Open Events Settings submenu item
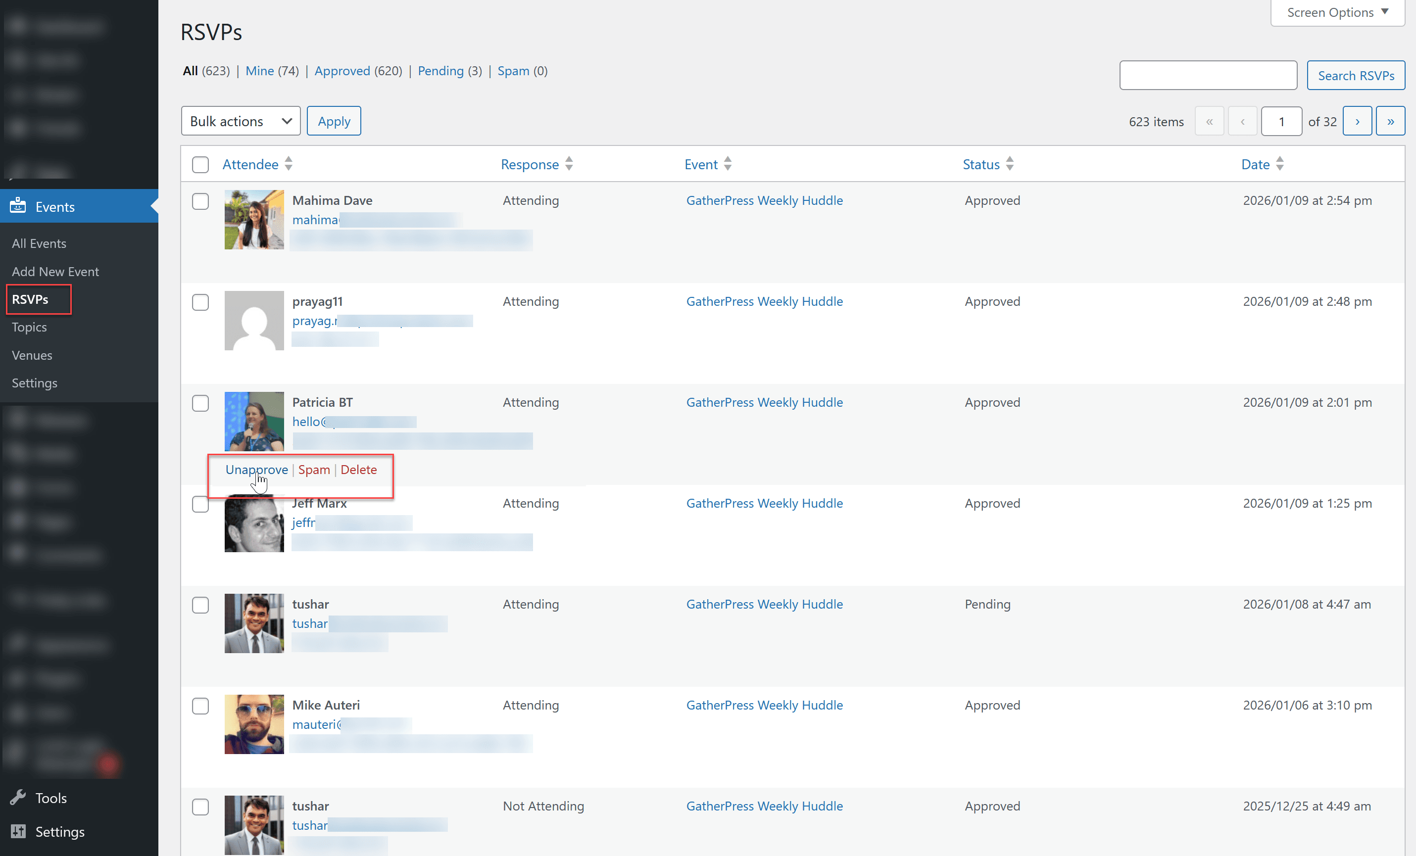 pyautogui.click(x=35, y=382)
